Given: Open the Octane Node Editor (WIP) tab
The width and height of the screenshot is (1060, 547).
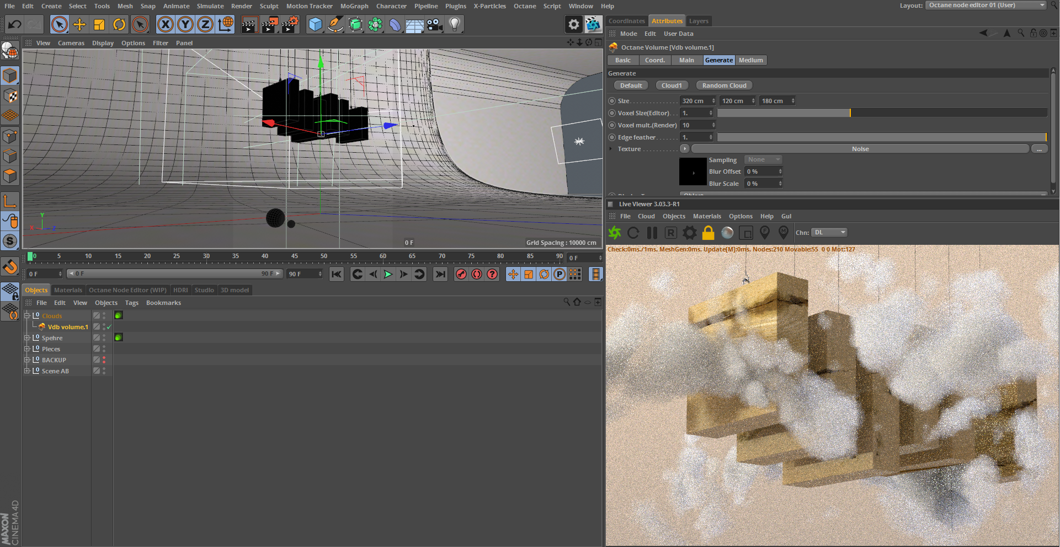Looking at the screenshot, I should (x=127, y=290).
